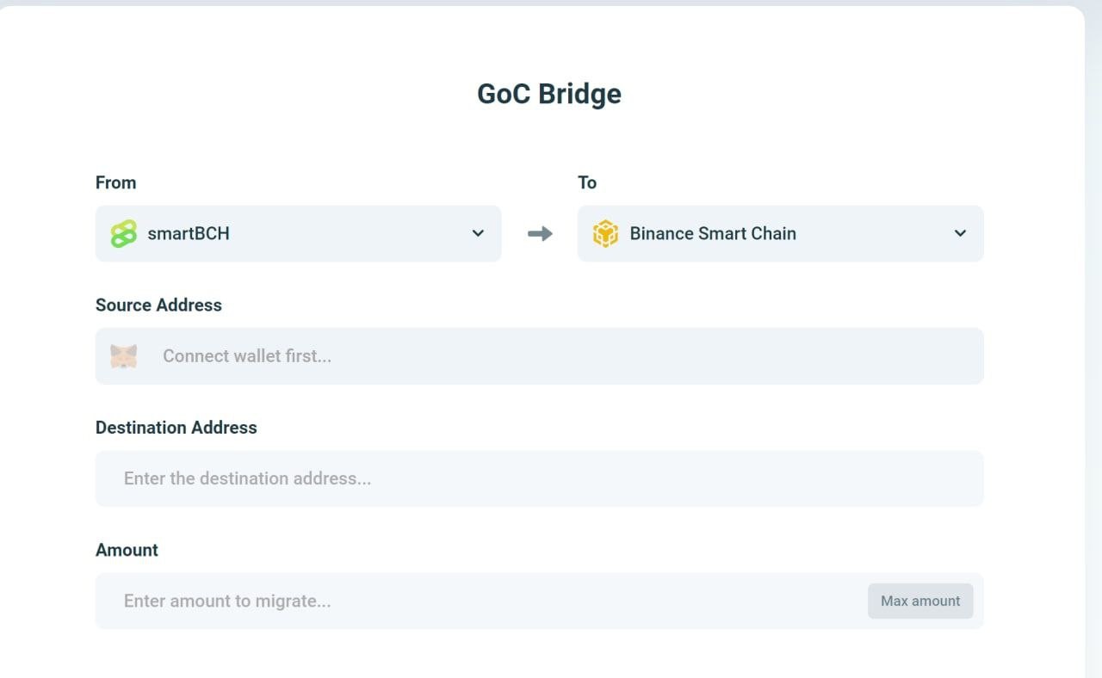Click the From label

(116, 182)
